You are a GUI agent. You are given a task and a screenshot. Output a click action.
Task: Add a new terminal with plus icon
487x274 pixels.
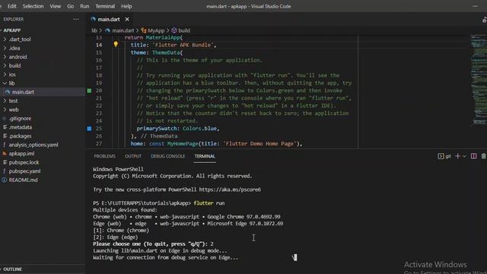(x=457, y=156)
